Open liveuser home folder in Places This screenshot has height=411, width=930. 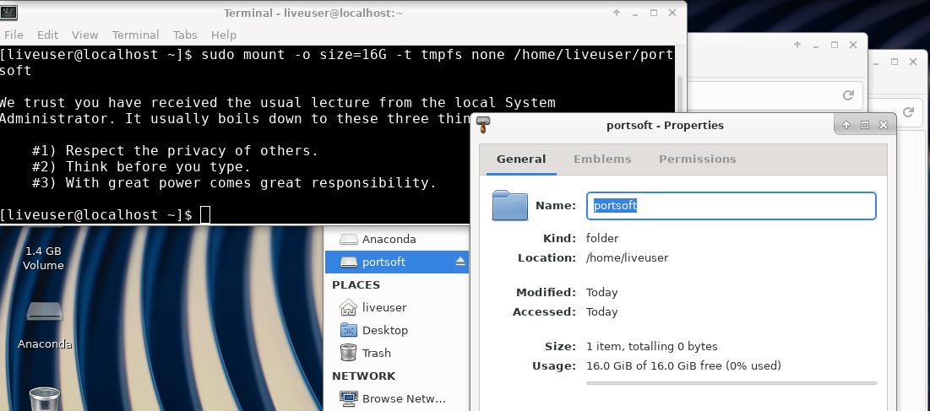[x=397, y=307]
